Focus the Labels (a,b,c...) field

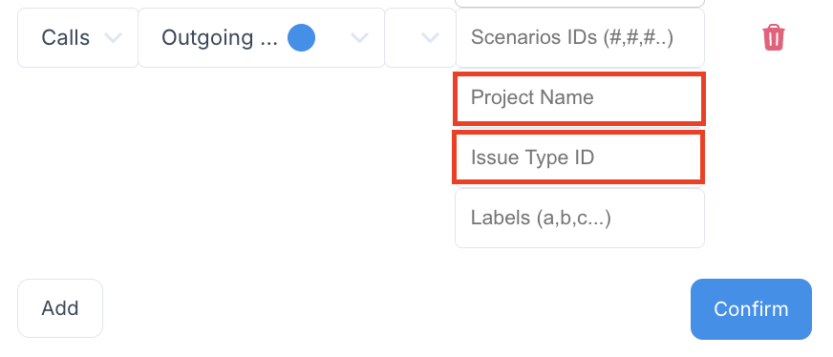click(x=580, y=218)
